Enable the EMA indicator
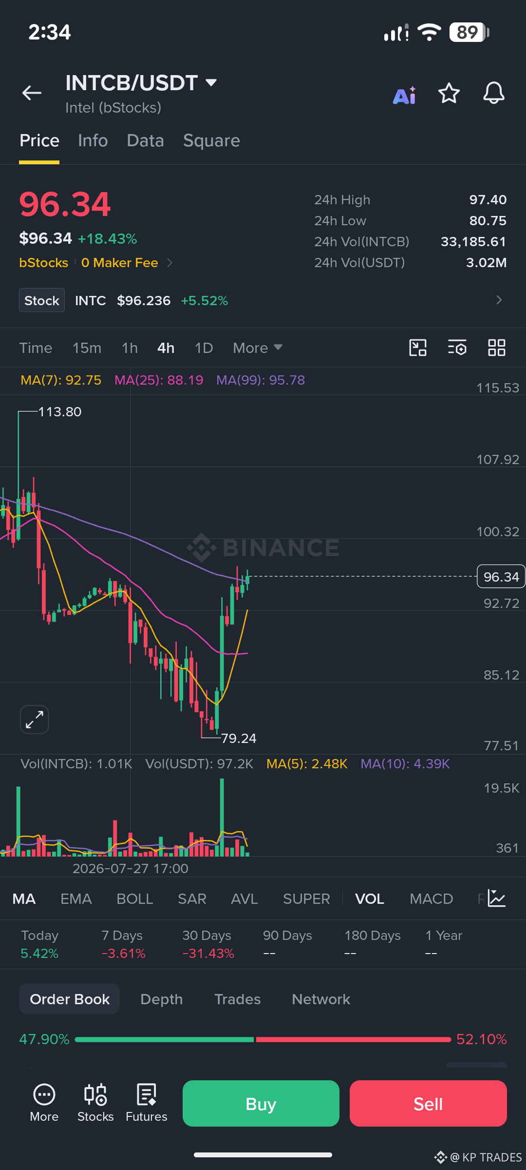526x1170 pixels. [x=76, y=899]
